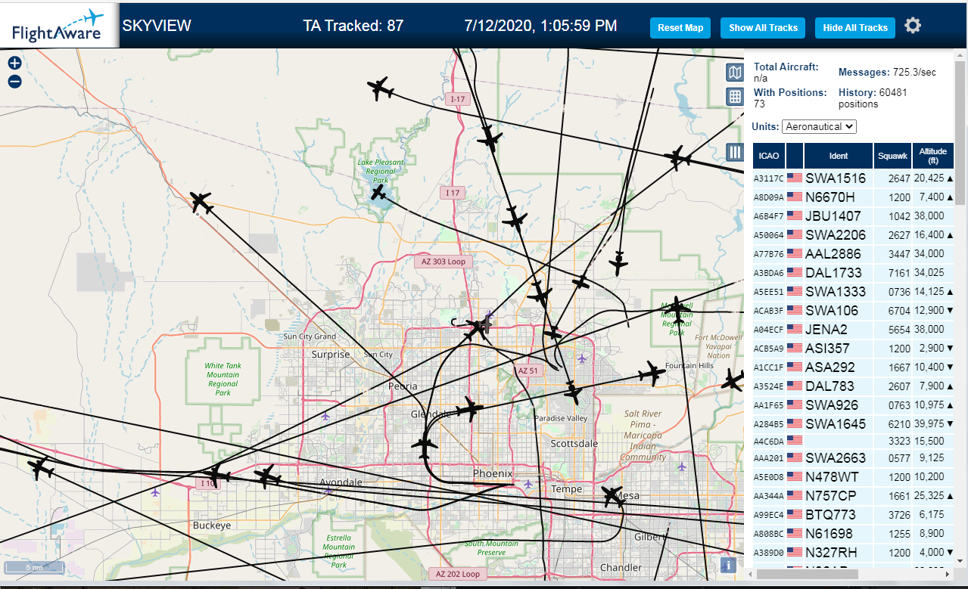Screen dimensions: 968x589
Task: Select the row with ICAO A4C6DA
Action: [x=854, y=440]
